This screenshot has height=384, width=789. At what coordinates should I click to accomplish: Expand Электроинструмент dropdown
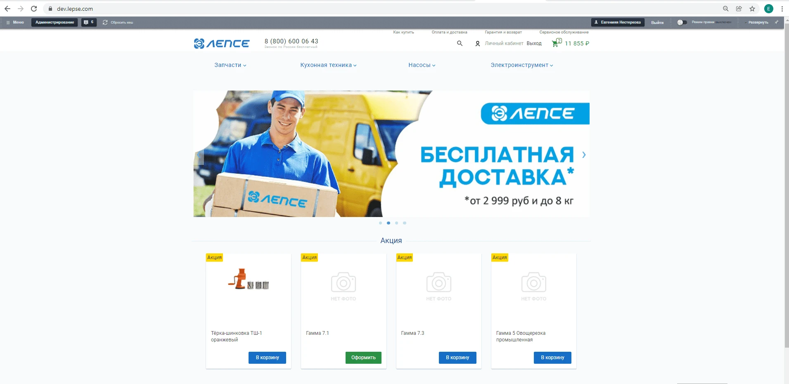[521, 65]
